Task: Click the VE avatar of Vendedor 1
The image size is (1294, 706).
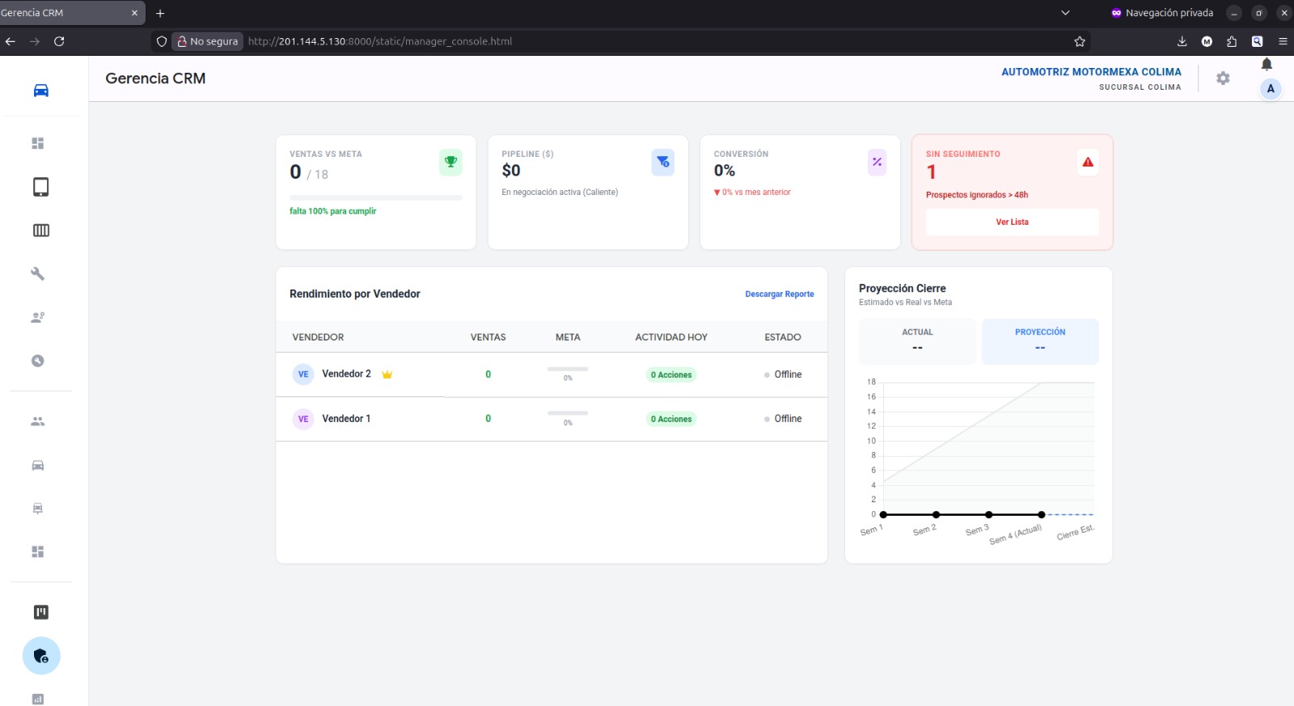Action: [x=303, y=419]
